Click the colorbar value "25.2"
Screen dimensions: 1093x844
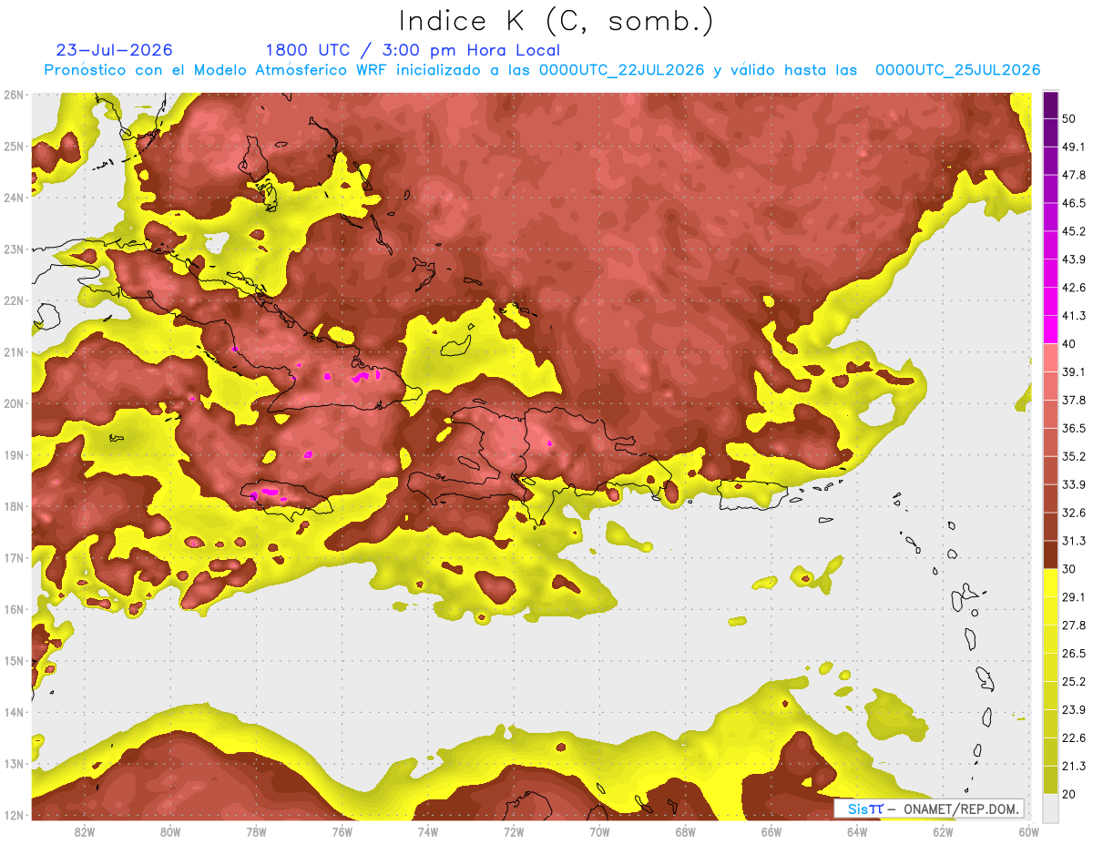[1075, 682]
